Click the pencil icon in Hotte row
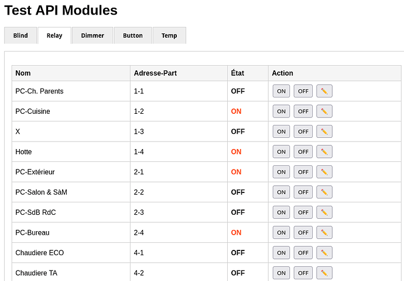The height and width of the screenshot is (281, 404). tap(324, 152)
